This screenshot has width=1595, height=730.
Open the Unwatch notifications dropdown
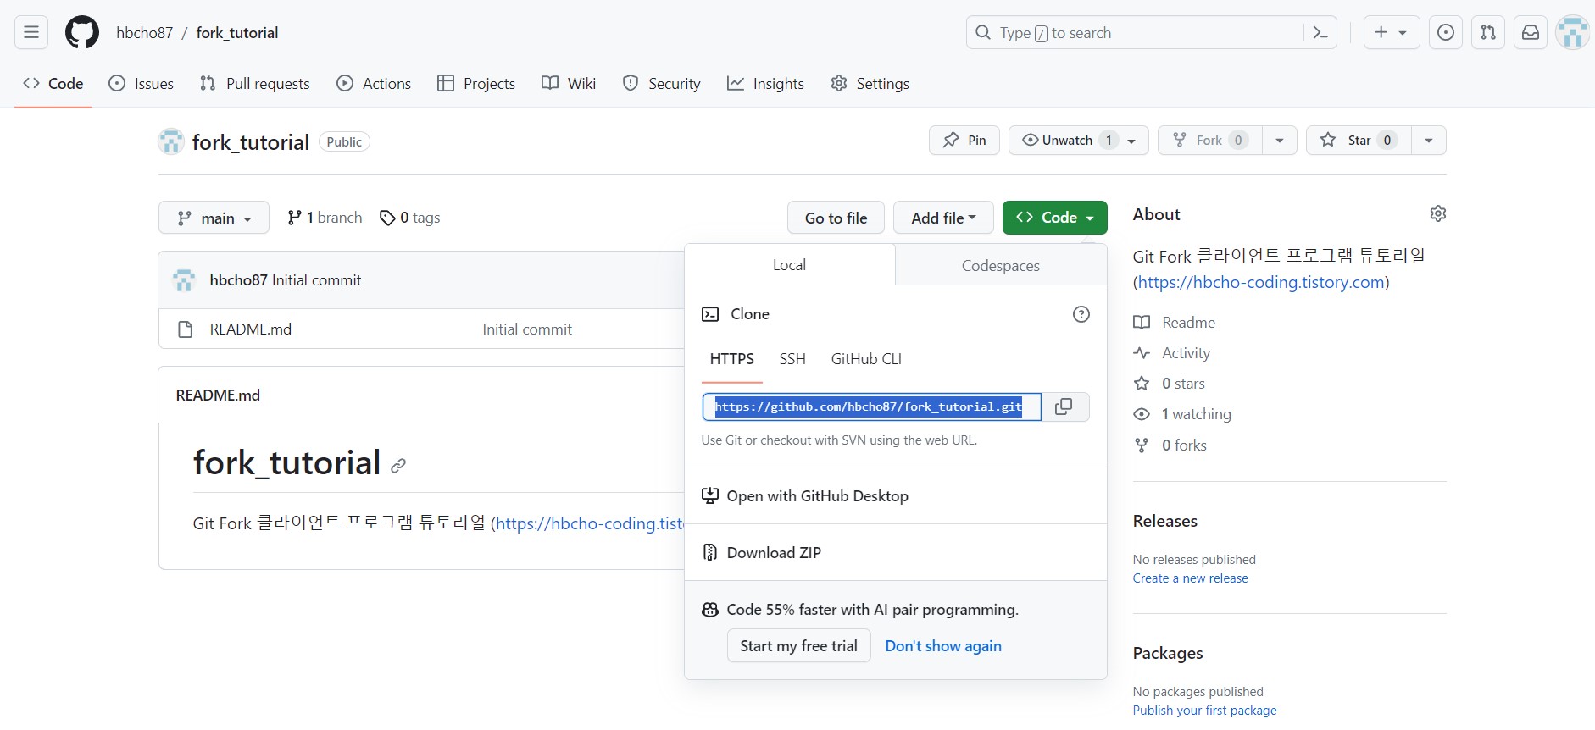click(1079, 140)
